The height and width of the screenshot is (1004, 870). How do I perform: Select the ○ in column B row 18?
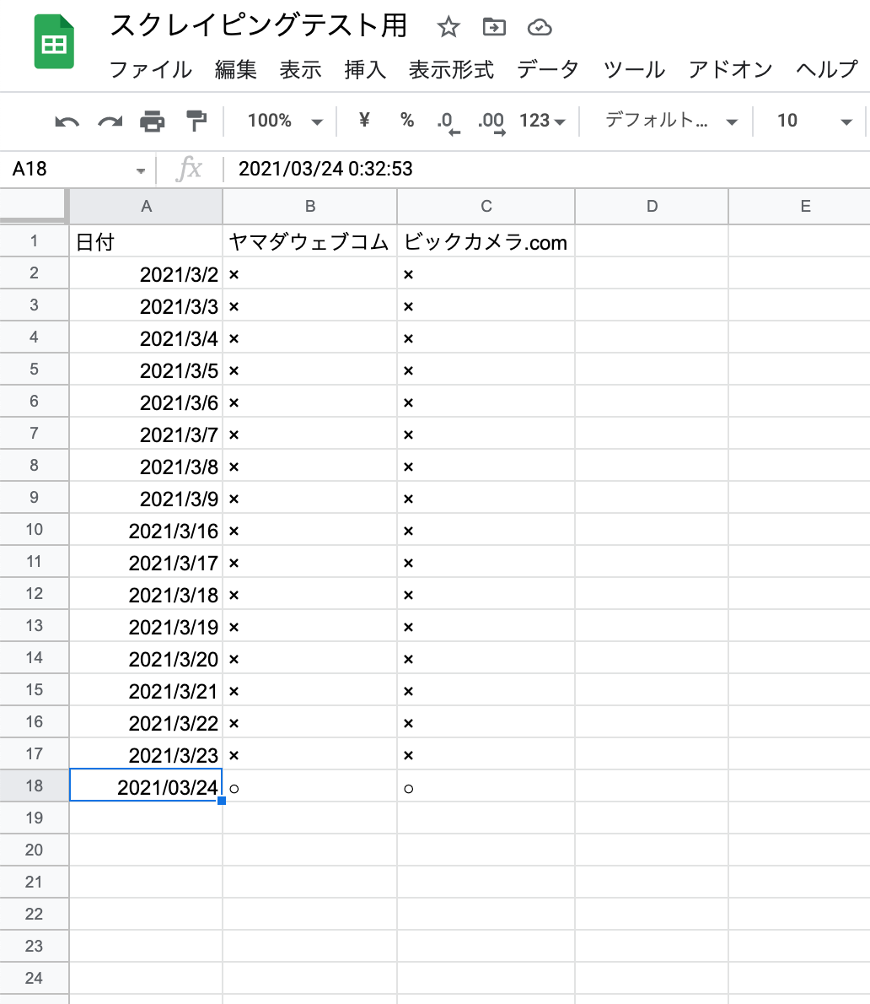pyautogui.click(x=309, y=785)
